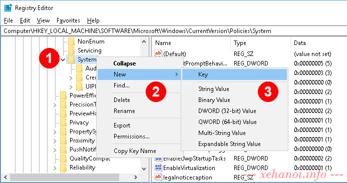The height and width of the screenshot is (183, 347).
Task: Expand the Reliability key chevron
Action: tap(55, 168)
